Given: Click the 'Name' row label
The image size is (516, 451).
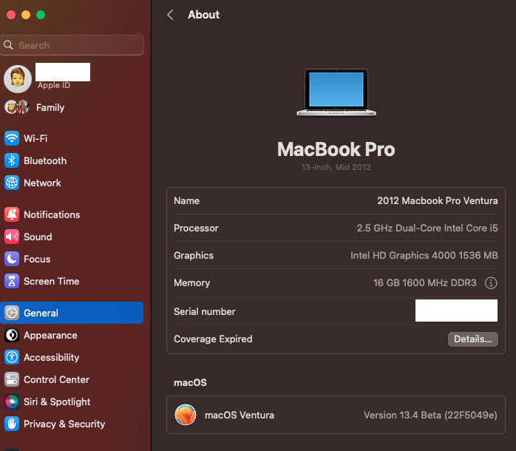Looking at the screenshot, I should pyautogui.click(x=186, y=200).
